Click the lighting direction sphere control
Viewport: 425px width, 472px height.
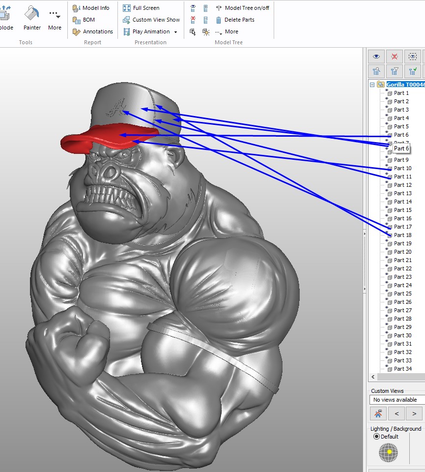tap(388, 452)
